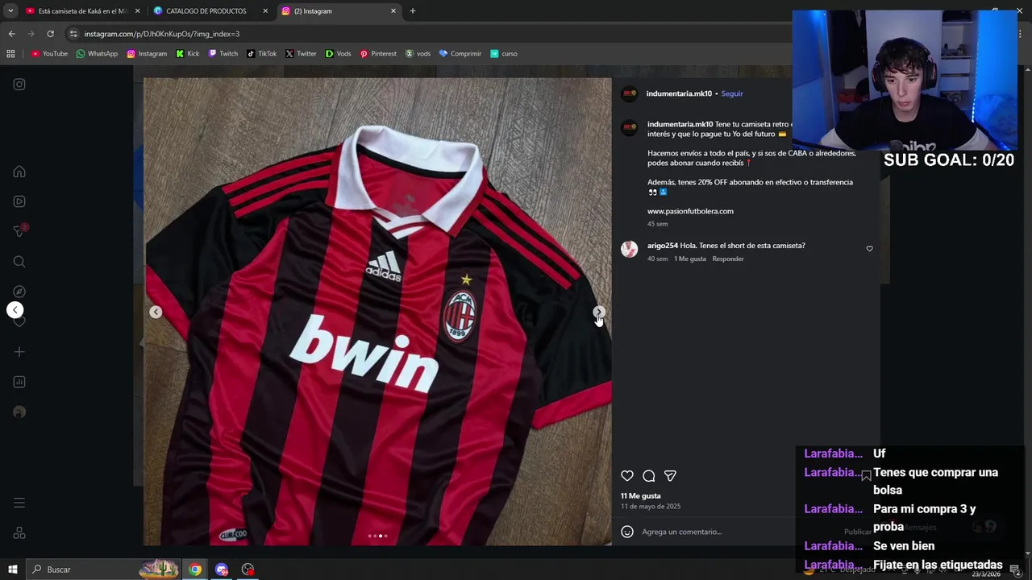The height and width of the screenshot is (580, 1032).
Task: Open a new Chrome tab
Action: tap(412, 11)
